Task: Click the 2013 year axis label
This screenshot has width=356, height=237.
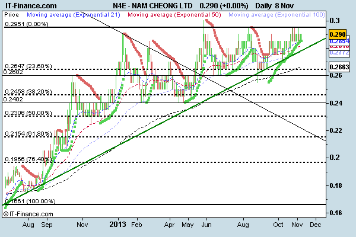Action: point(117,225)
